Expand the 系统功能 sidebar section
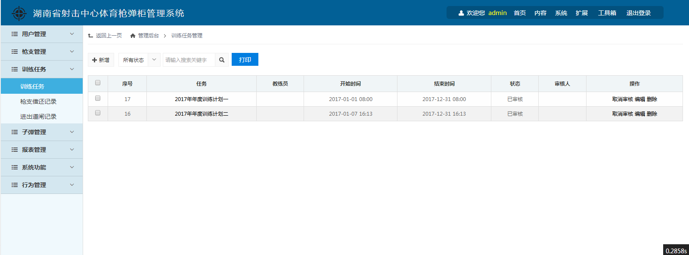The width and height of the screenshot is (689, 255). pos(41,167)
